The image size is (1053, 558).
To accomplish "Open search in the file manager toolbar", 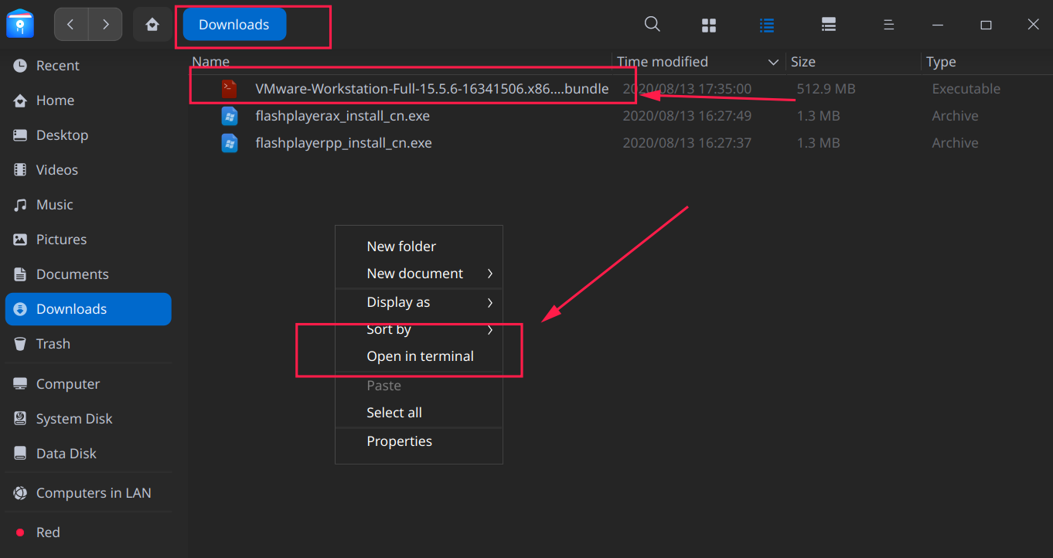I will point(652,24).
